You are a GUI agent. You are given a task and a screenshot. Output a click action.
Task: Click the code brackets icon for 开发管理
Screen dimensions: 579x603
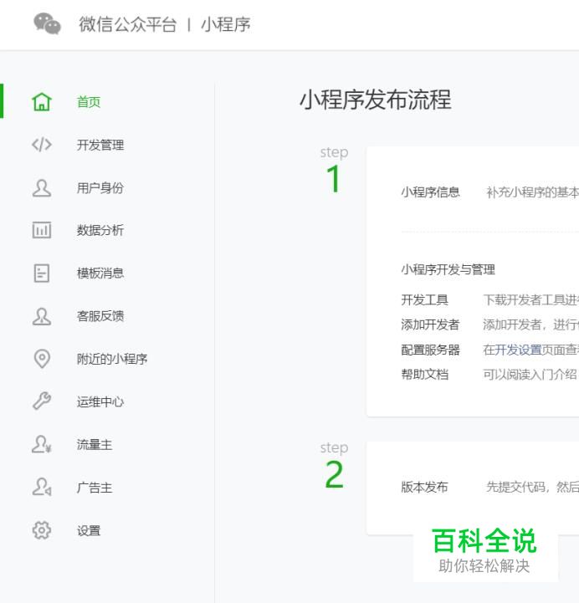click(42, 145)
